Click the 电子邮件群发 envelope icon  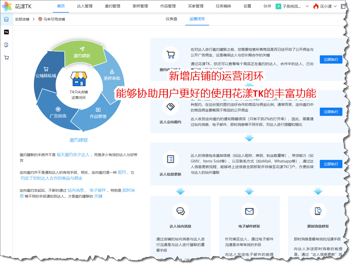click(249, 211)
